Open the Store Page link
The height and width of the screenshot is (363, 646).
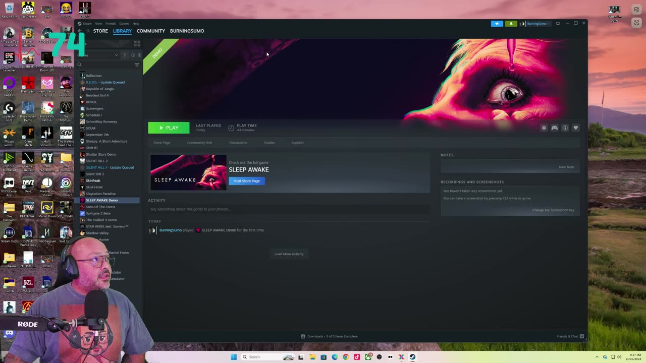pyautogui.click(x=161, y=143)
